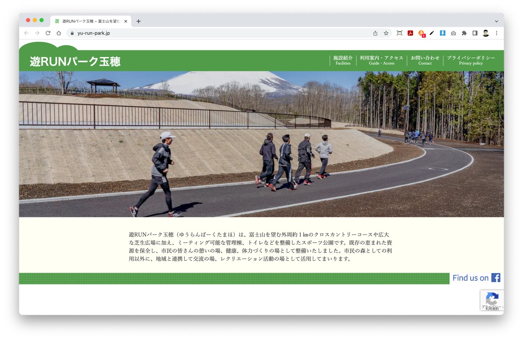Open the camera screenshot extension
523x340 pixels.
tap(453, 33)
